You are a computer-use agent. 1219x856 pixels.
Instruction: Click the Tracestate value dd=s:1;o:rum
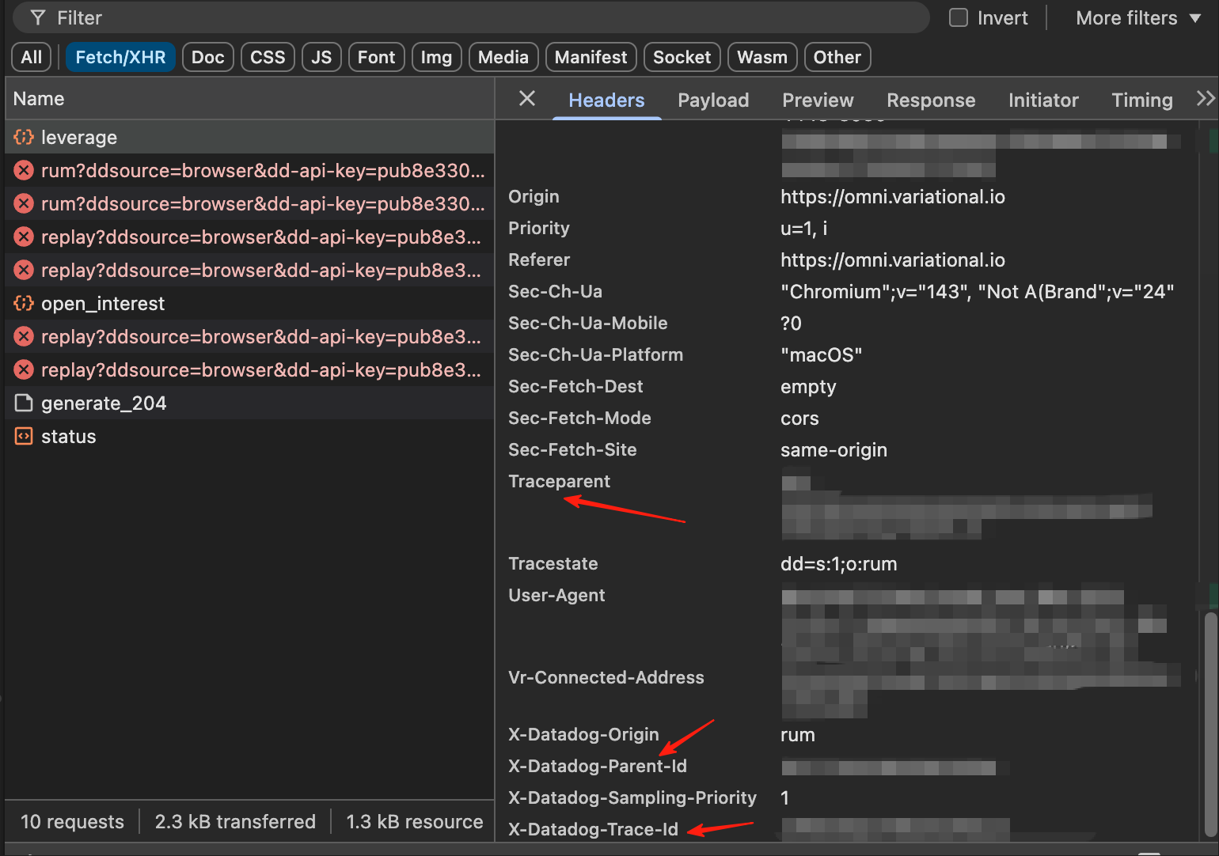(x=839, y=563)
